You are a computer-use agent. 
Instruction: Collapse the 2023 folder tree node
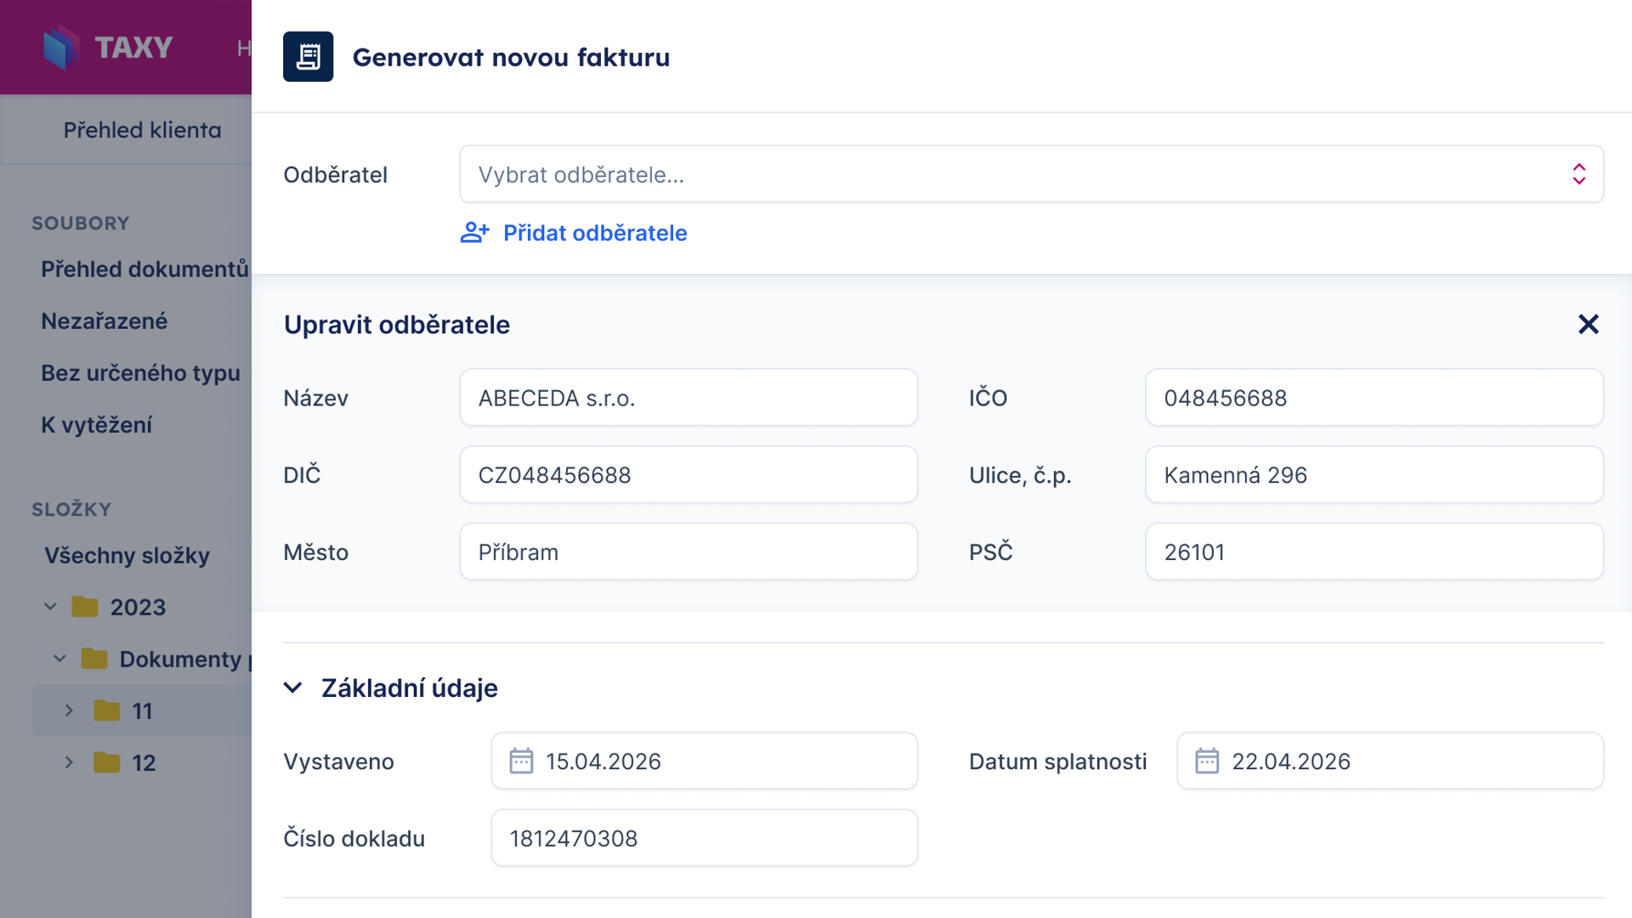50,607
